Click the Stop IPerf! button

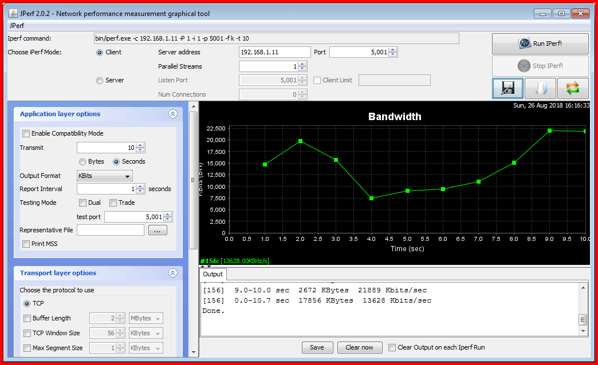click(x=540, y=66)
